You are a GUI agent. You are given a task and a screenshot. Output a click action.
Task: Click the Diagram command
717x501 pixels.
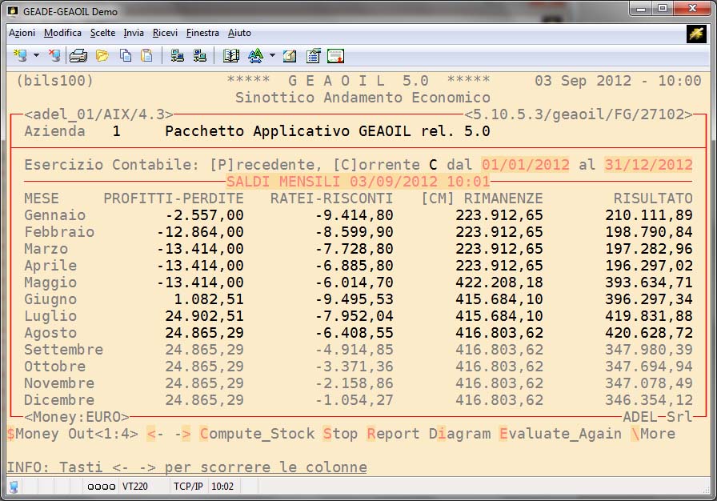click(x=459, y=434)
